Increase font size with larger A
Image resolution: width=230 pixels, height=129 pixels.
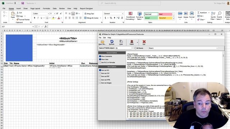click(57, 14)
